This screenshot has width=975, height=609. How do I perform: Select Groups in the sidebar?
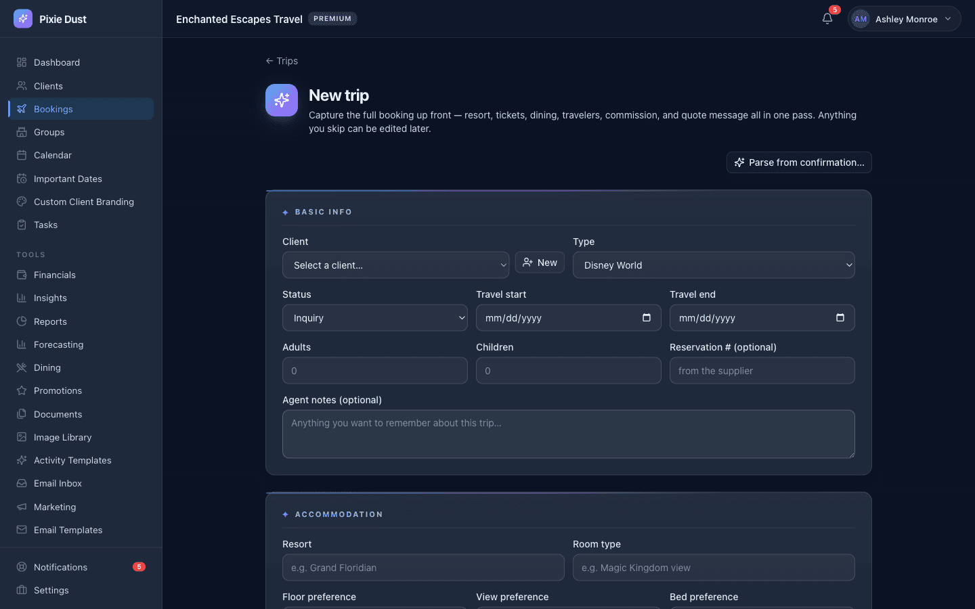tap(81, 132)
